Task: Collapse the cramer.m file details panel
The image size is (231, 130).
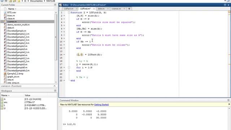Action: click(55, 86)
